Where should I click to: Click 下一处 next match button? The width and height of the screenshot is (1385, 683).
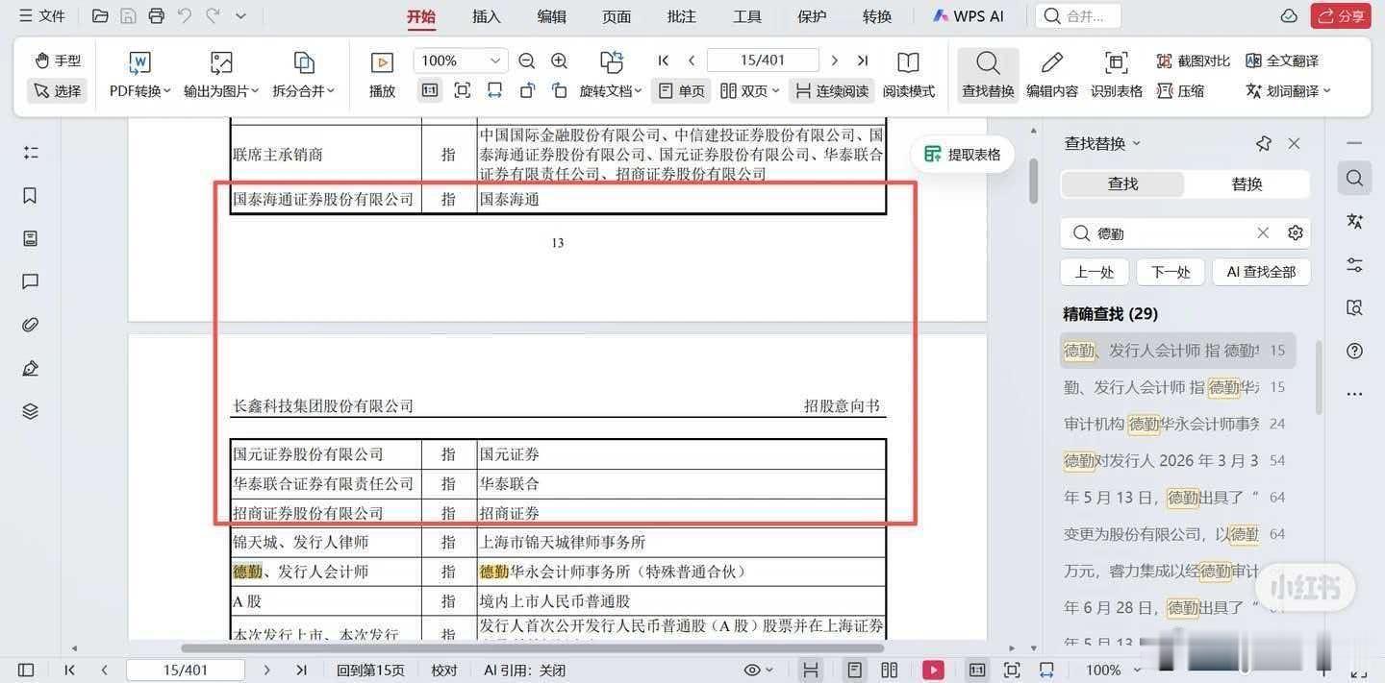coord(1171,272)
